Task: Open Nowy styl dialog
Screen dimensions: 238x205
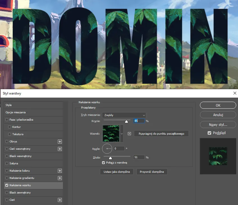Action: (218, 125)
